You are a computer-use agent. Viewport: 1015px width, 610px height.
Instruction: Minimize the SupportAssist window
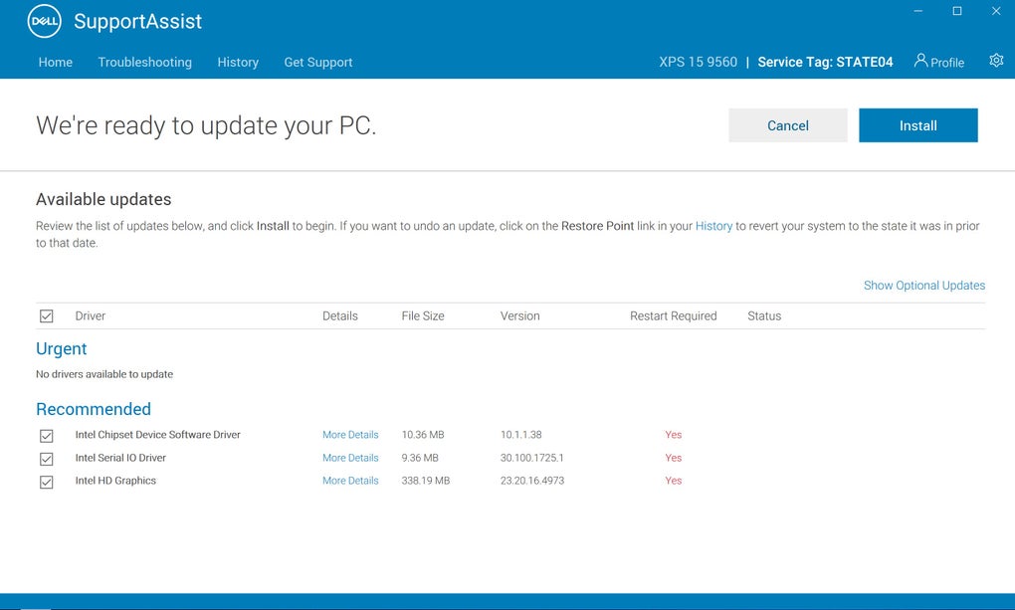tap(917, 11)
